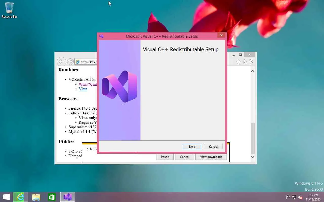Select the Recycle Bin desktop icon
The image size is (324, 202).
click(9, 10)
